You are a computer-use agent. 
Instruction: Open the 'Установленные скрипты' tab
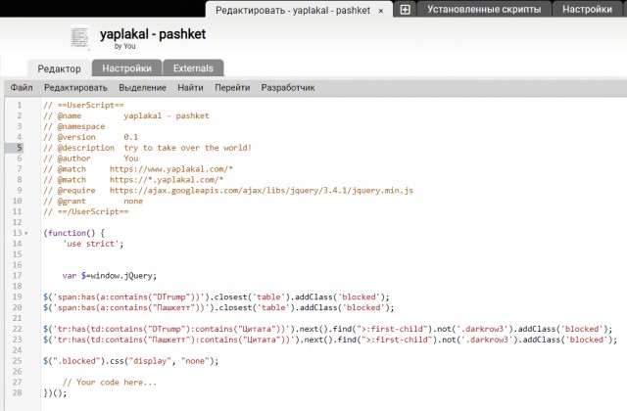click(484, 10)
